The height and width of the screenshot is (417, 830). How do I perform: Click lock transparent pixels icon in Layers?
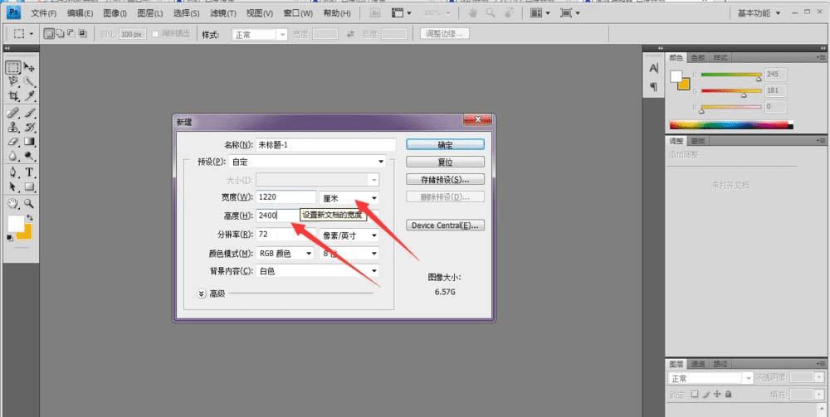click(695, 395)
